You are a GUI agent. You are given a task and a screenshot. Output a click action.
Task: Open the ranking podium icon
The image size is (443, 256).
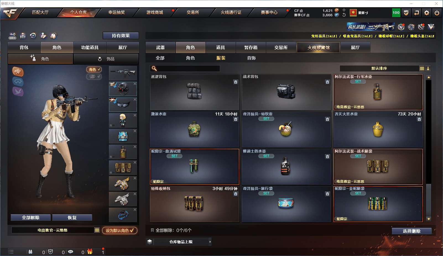click(x=23, y=36)
